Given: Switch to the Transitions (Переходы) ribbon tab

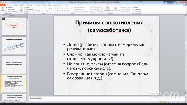Looking at the screenshot, I should 30,5.
